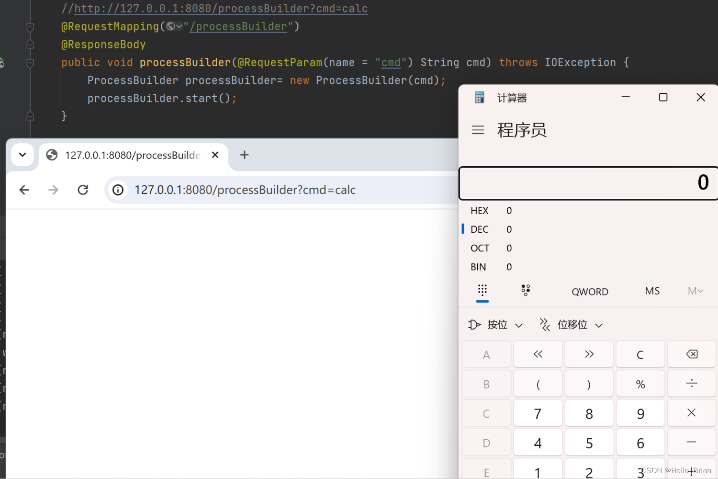Click the "cmd" string in RequestParam
The width and height of the screenshot is (718, 479).
391,62
